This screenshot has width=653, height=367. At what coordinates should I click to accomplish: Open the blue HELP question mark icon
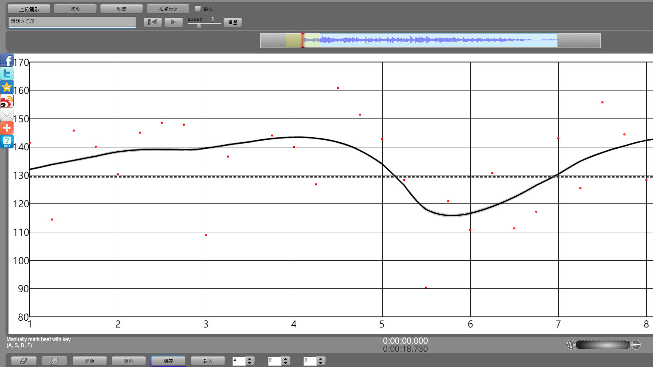[7, 141]
